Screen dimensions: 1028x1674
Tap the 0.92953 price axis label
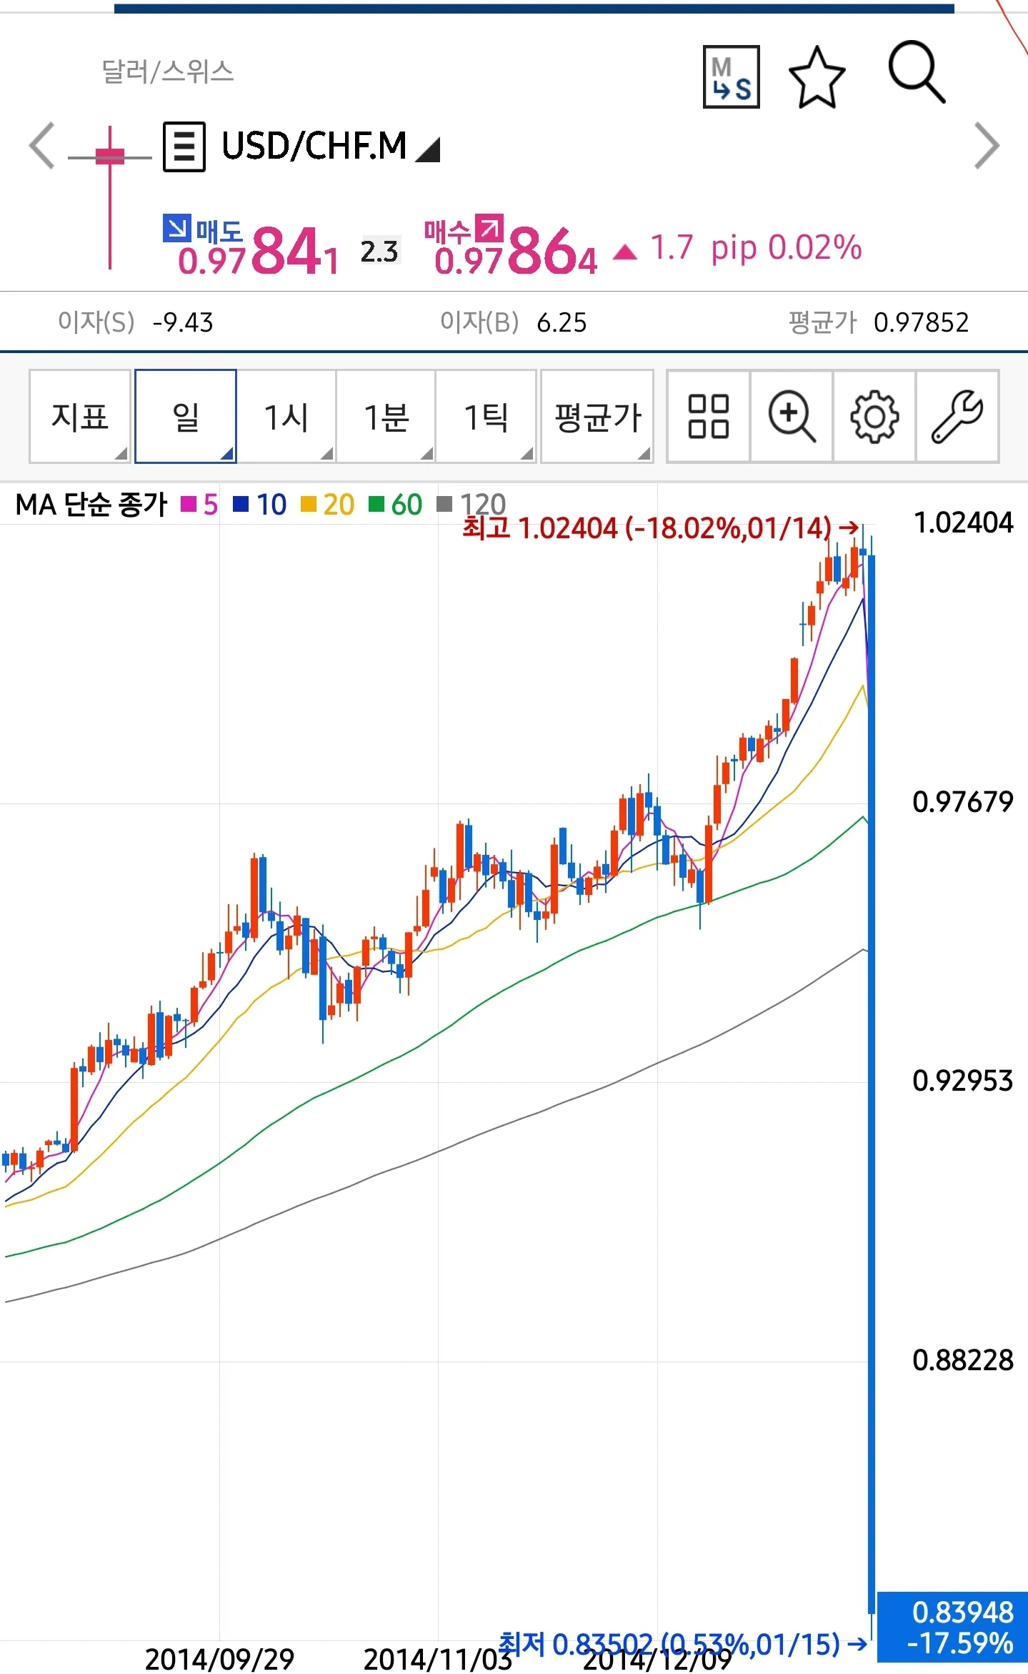[x=962, y=1081]
